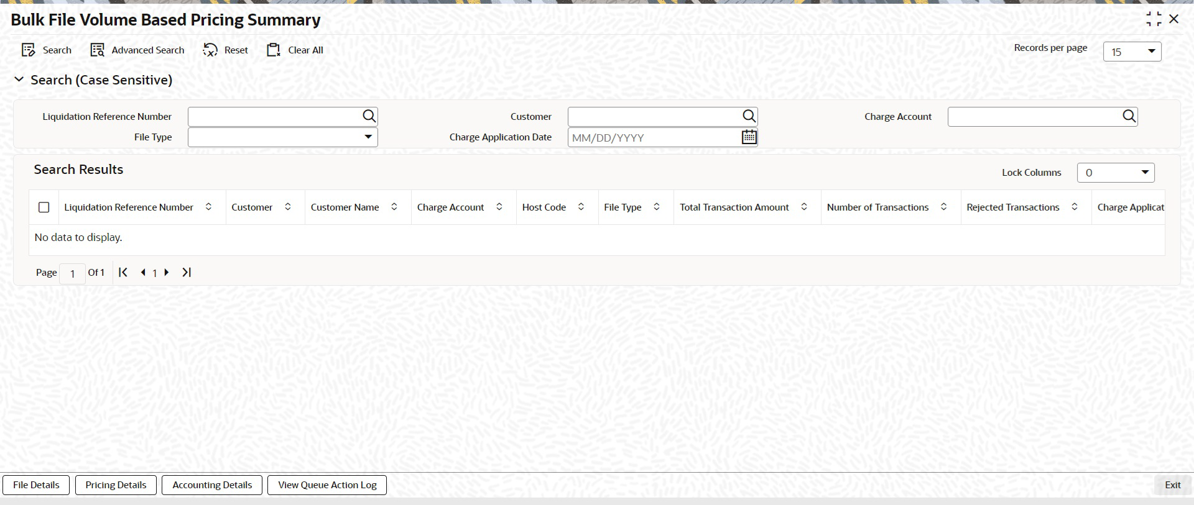Screen dimensions: 1194x505
Task: Open Pricing Details
Action: pyautogui.click(x=116, y=485)
